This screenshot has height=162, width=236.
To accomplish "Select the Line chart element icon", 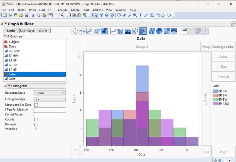I will (114, 31).
